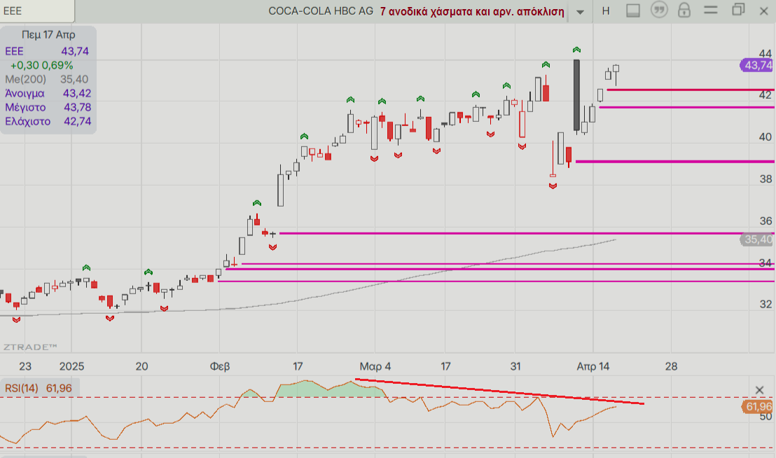Click the red '7 ανοδικά χάσματα' alert text
This screenshot has height=458, width=776.
click(472, 11)
